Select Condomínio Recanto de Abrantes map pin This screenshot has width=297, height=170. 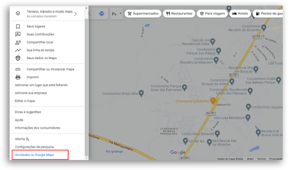[x=263, y=28]
